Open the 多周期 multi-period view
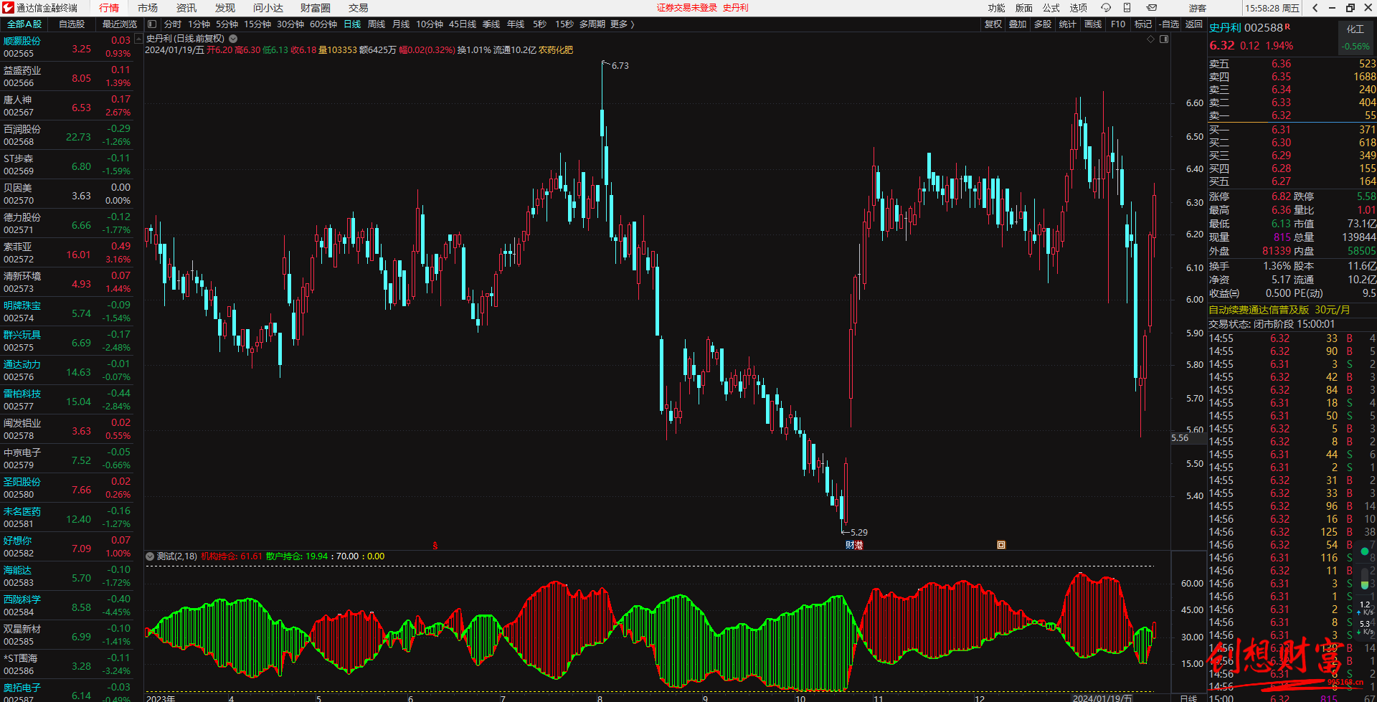The width and height of the screenshot is (1377, 702). (592, 24)
